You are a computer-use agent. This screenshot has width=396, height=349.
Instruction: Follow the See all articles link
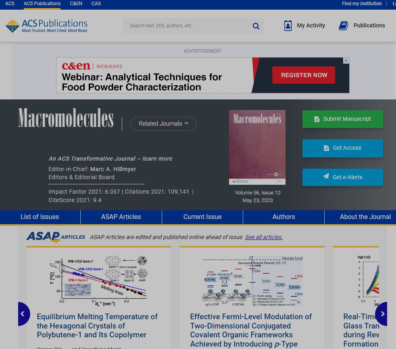263,237
